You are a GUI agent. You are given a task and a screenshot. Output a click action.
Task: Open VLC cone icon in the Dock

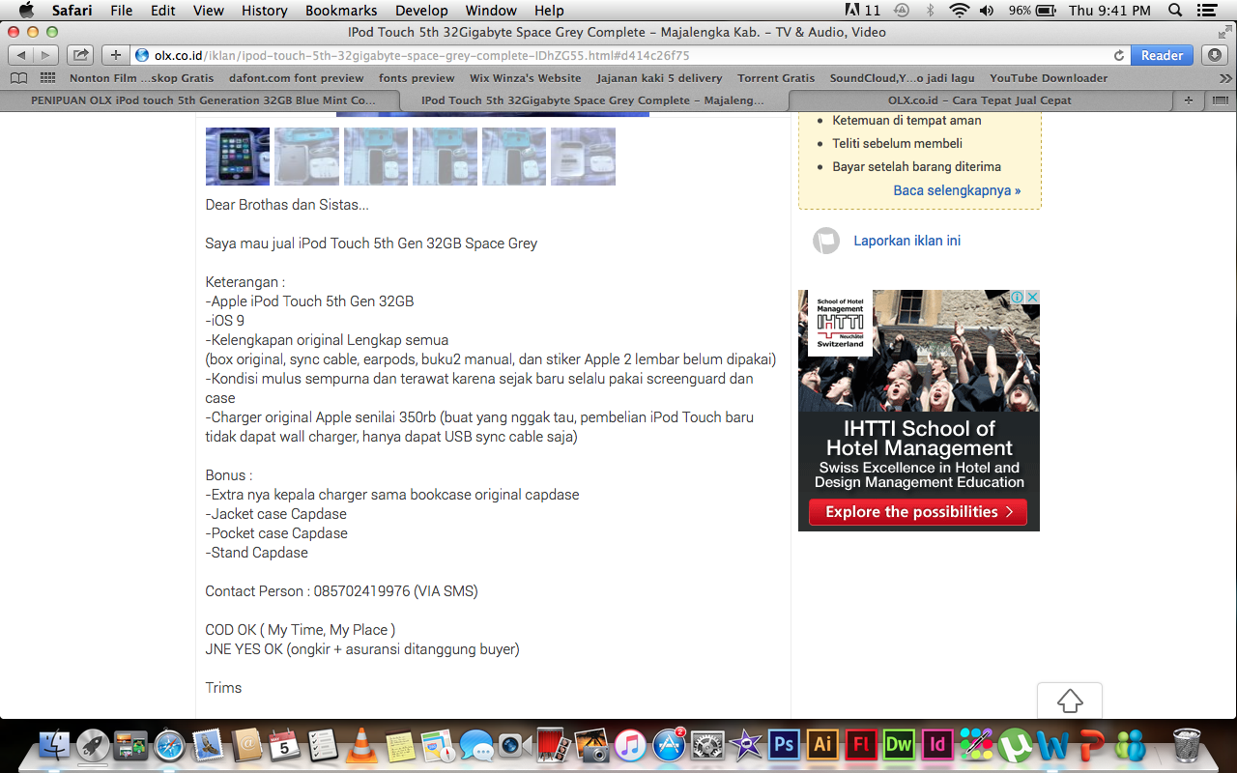pyautogui.click(x=361, y=744)
